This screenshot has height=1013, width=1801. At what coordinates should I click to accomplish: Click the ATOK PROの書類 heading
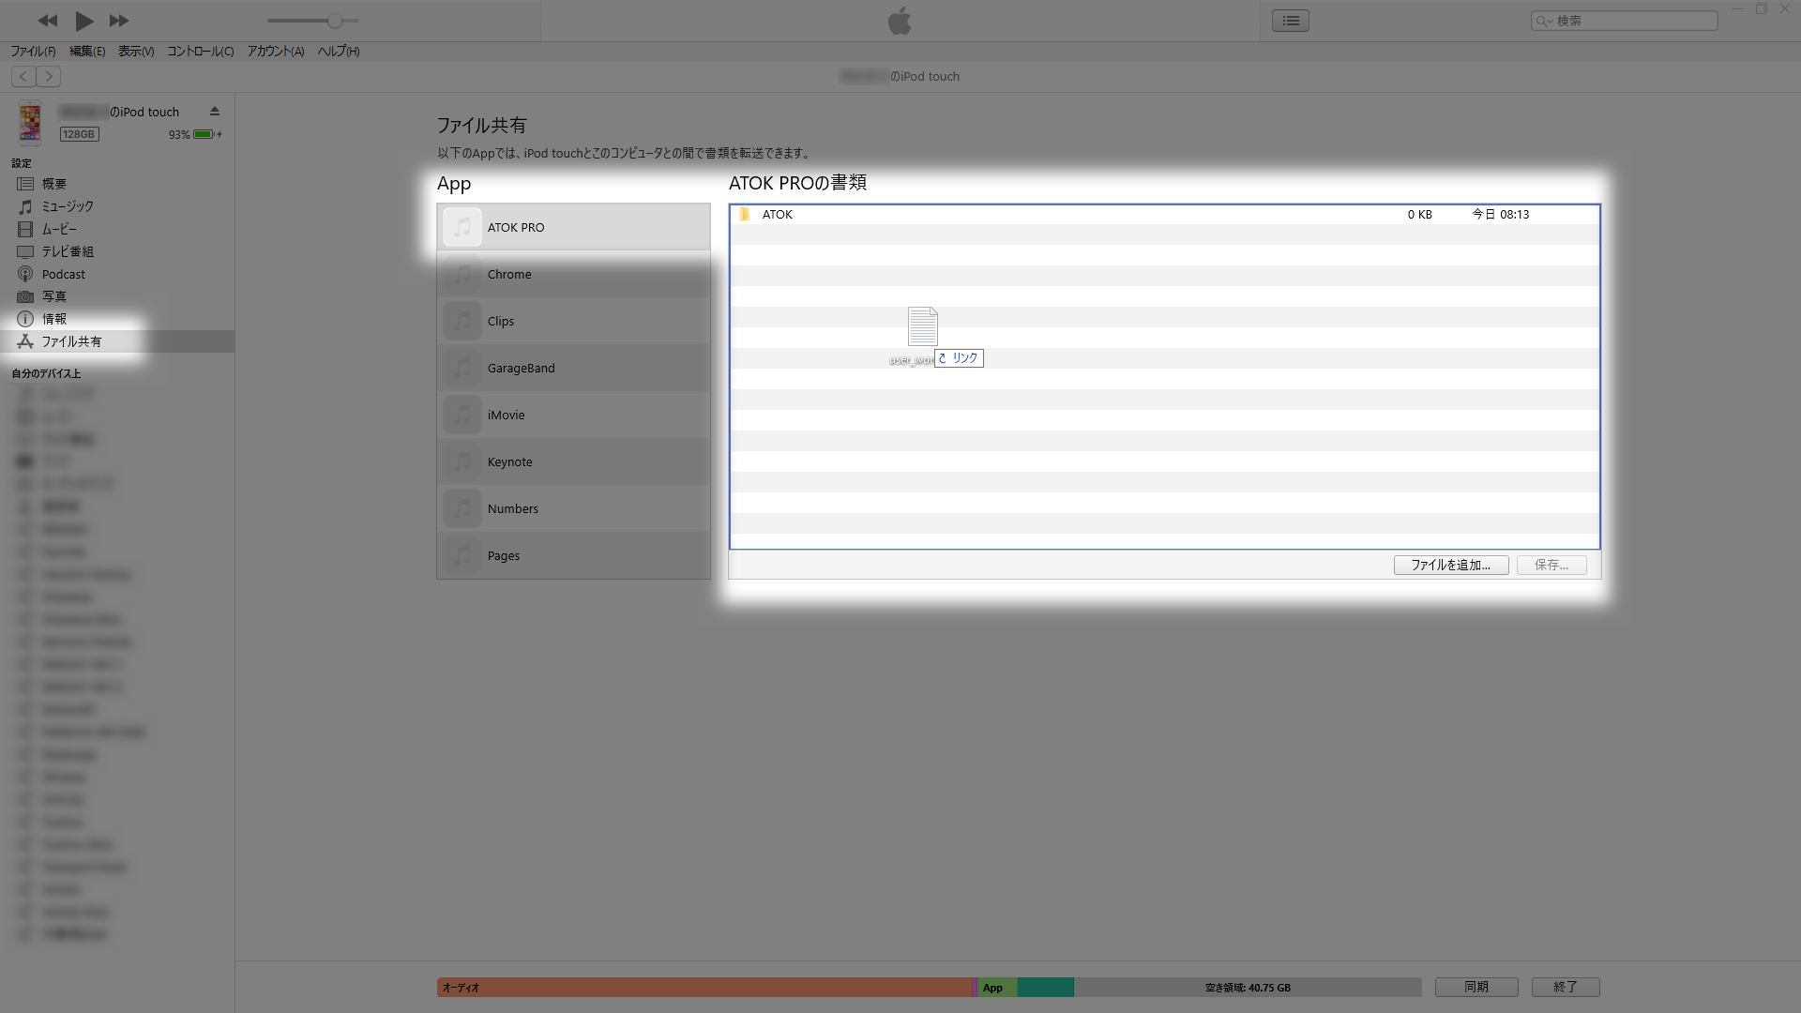click(797, 183)
